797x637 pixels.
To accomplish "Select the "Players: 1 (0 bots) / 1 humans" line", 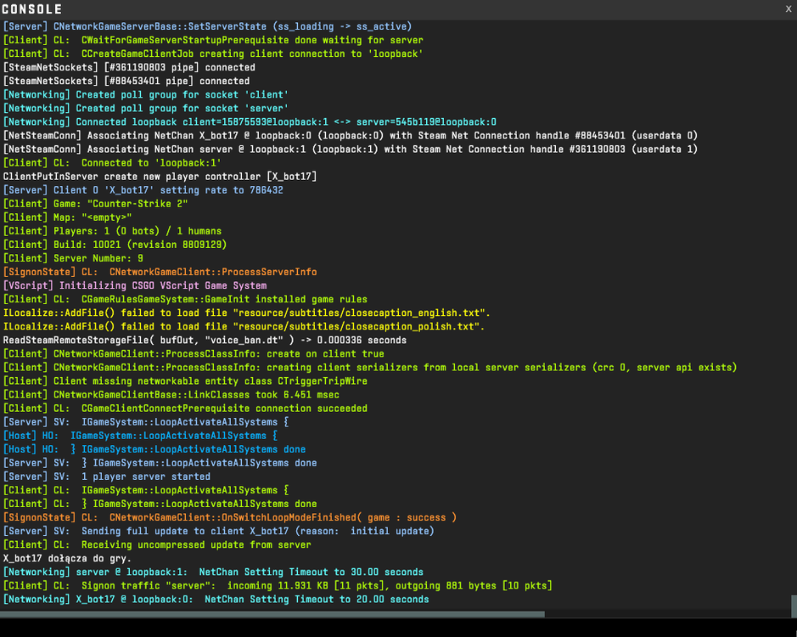I will 112,232.
